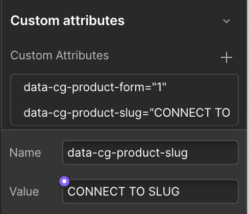This screenshot has width=249, height=214.
Task: Click the Custom Attributes subsection label
Action: coord(60,55)
